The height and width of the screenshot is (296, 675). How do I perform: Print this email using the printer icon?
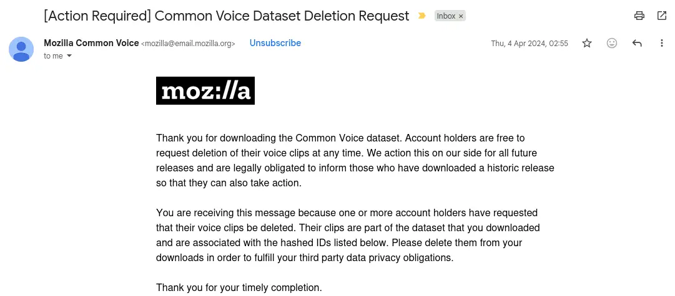pos(639,16)
